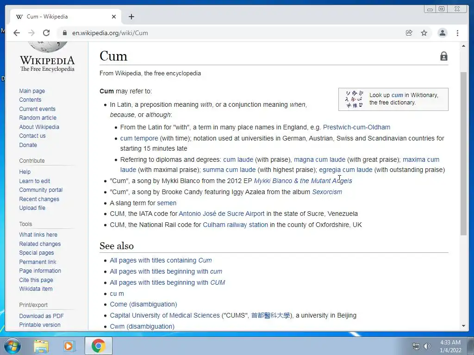This screenshot has width=474, height=355.
Task: Click the Donate link
Action: point(28,145)
